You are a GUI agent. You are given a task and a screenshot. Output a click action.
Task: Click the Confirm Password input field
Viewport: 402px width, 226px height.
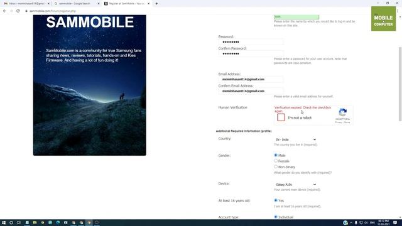pyautogui.click(x=251, y=53)
